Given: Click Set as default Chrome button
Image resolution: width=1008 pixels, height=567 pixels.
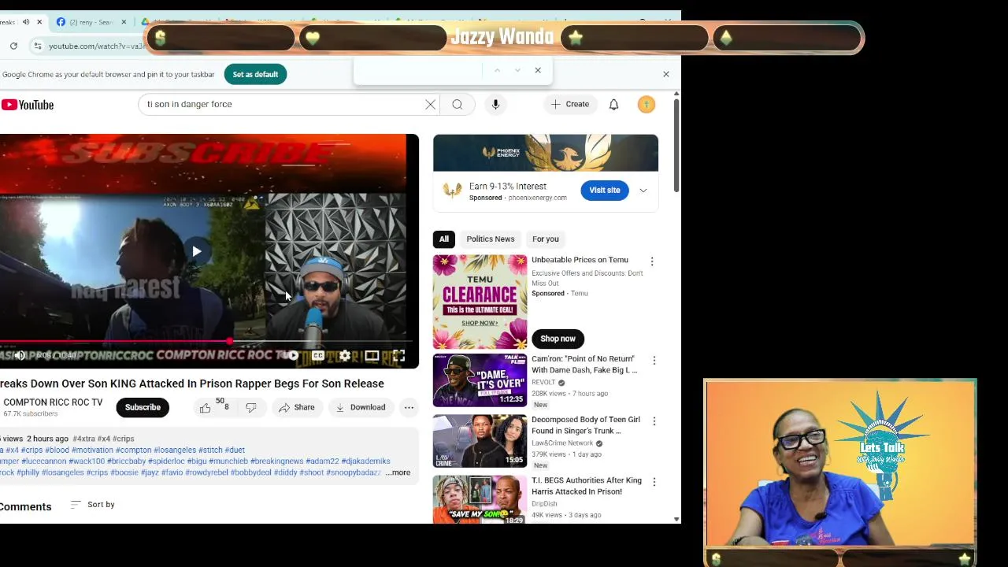Looking at the screenshot, I should (255, 74).
